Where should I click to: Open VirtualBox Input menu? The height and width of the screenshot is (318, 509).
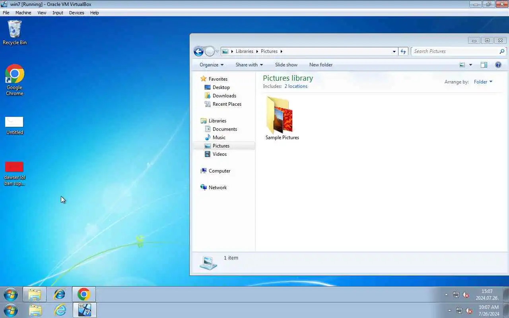pyautogui.click(x=58, y=13)
